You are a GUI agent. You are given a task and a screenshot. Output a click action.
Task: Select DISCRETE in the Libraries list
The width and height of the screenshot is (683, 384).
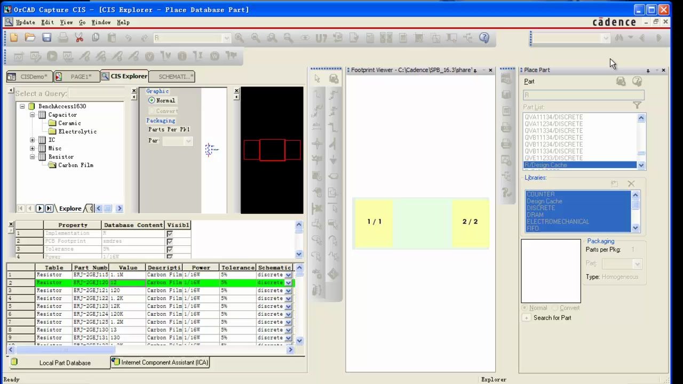coord(541,208)
